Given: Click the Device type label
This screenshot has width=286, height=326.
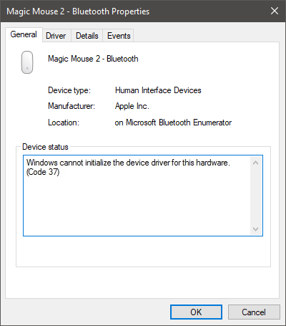Looking at the screenshot, I should coord(69,90).
